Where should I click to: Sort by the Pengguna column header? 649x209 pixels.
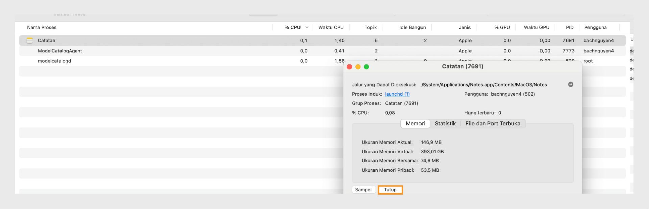pyautogui.click(x=595, y=27)
